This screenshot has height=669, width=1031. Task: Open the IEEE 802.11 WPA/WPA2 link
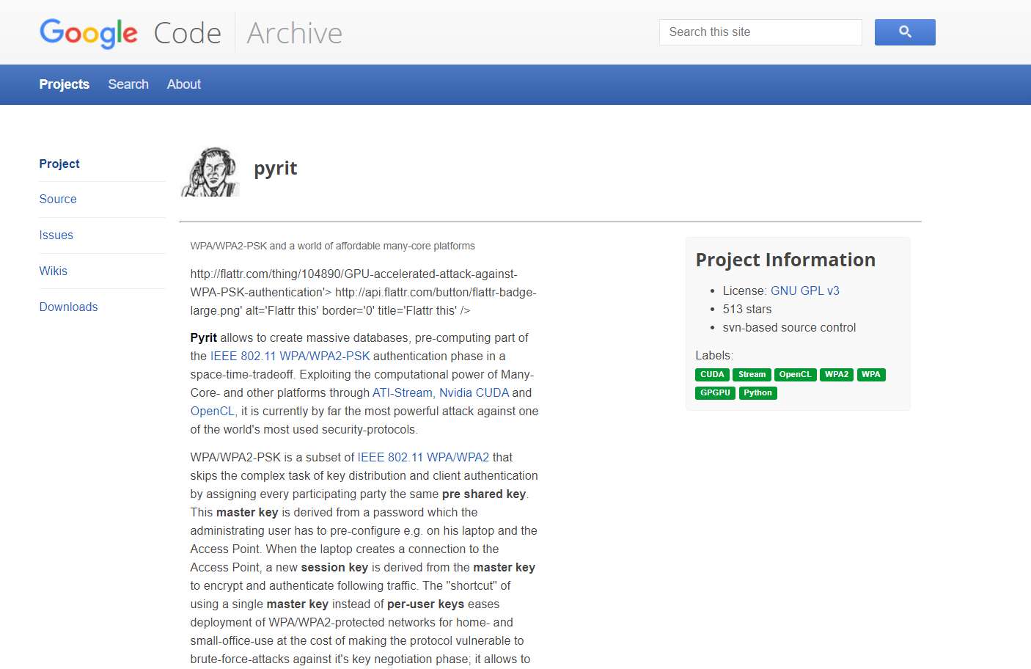[x=423, y=457]
